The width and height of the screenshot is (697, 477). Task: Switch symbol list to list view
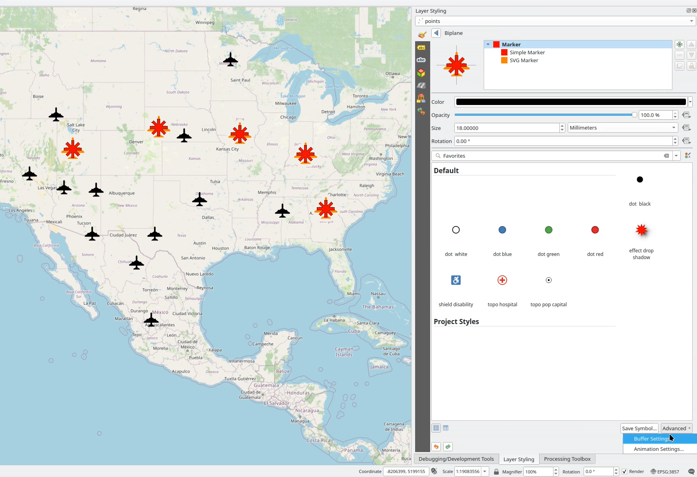(446, 428)
